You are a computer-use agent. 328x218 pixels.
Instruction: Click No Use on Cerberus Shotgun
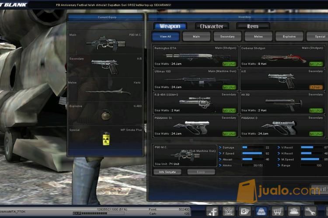coord(316,64)
